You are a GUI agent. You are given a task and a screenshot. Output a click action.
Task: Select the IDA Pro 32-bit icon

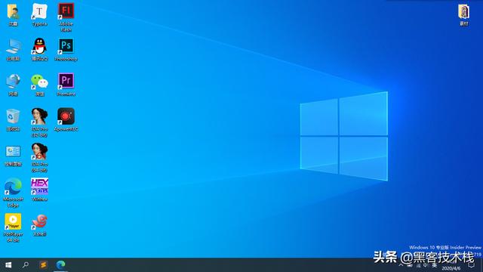[39, 122]
